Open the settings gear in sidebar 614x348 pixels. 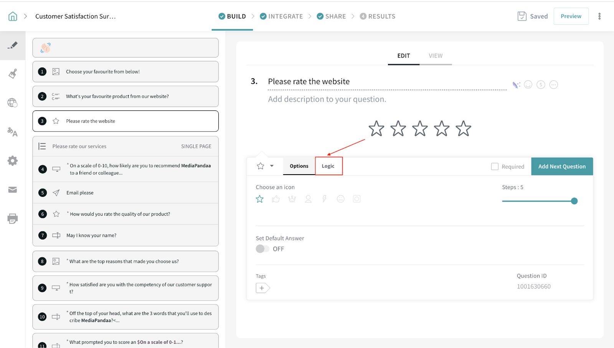(13, 161)
